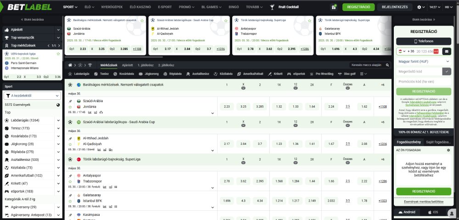Viewport: 459px width, 220px height.
Task: Select Tenisz in the sports icon bar
Action: point(102,74)
